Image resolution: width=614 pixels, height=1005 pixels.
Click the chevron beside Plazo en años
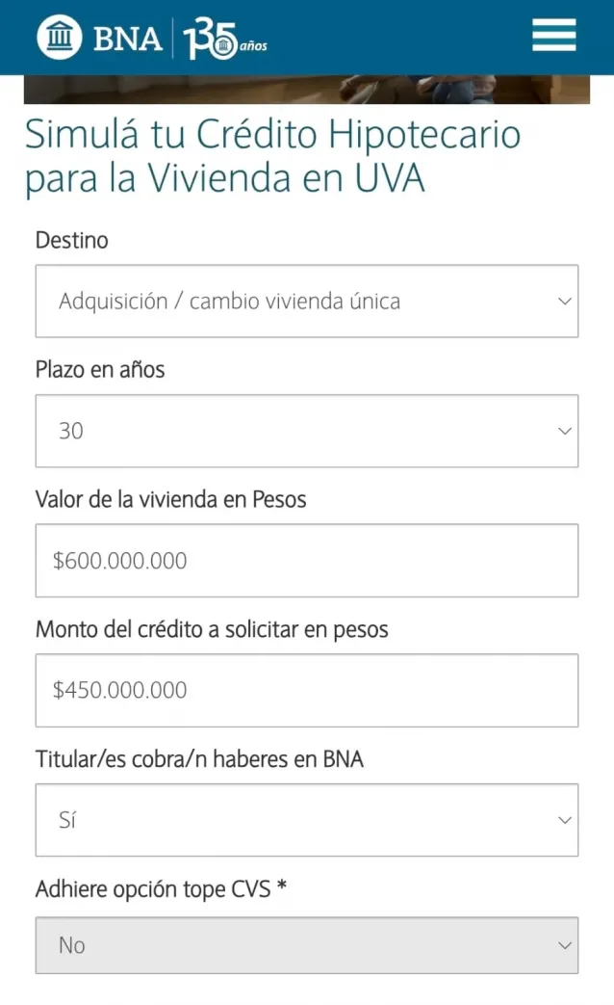tap(565, 431)
